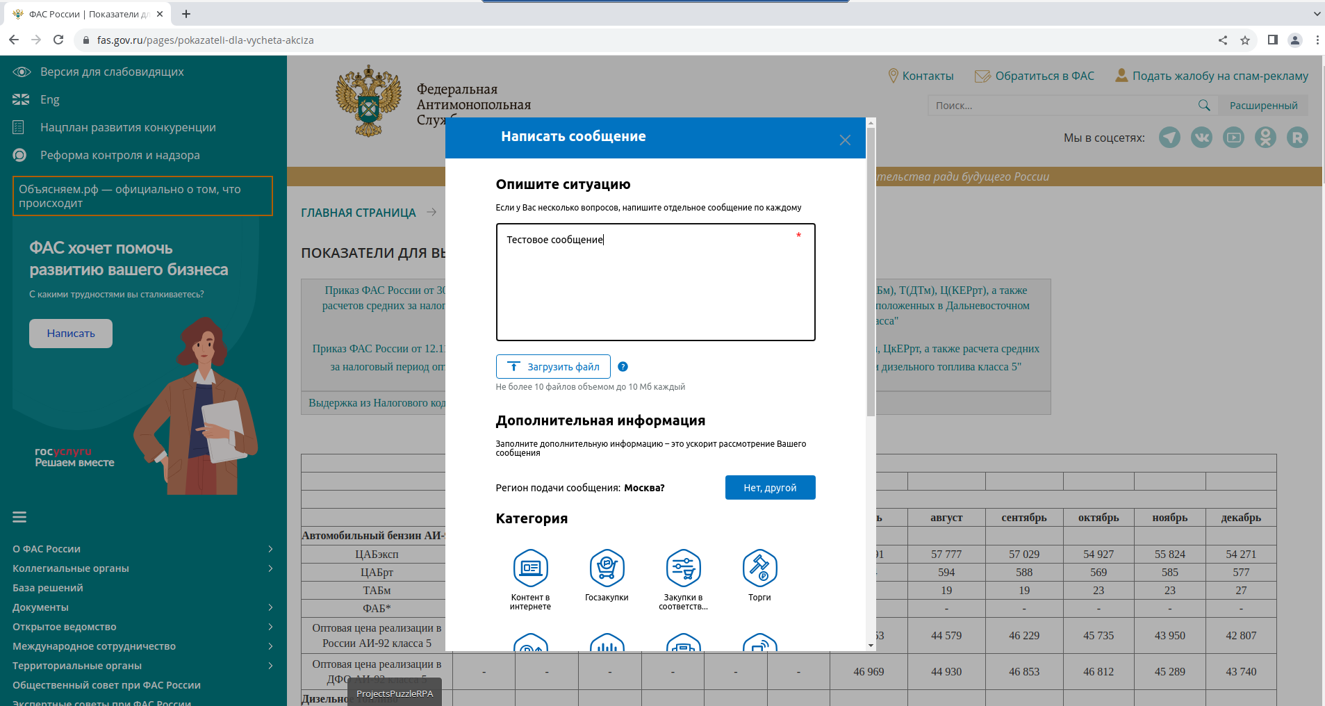Expand the Международное сотрудничество menu
This screenshot has height=706, width=1325.
pos(270,646)
